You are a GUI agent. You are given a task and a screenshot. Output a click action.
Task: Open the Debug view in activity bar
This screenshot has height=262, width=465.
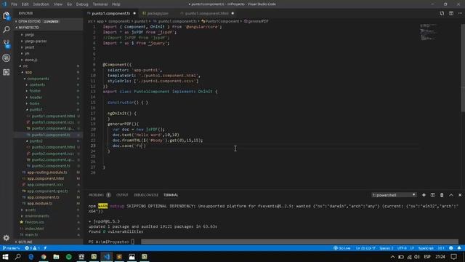pos(7,58)
